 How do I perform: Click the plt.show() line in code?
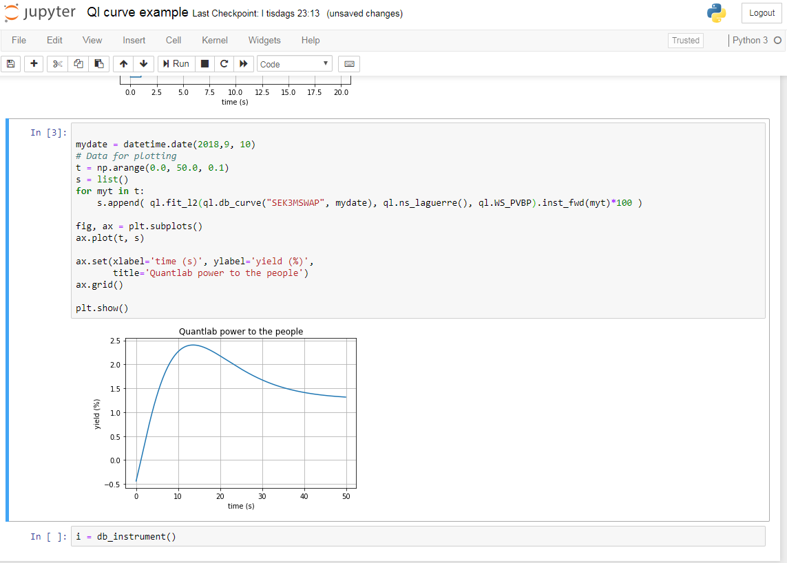[x=102, y=308]
